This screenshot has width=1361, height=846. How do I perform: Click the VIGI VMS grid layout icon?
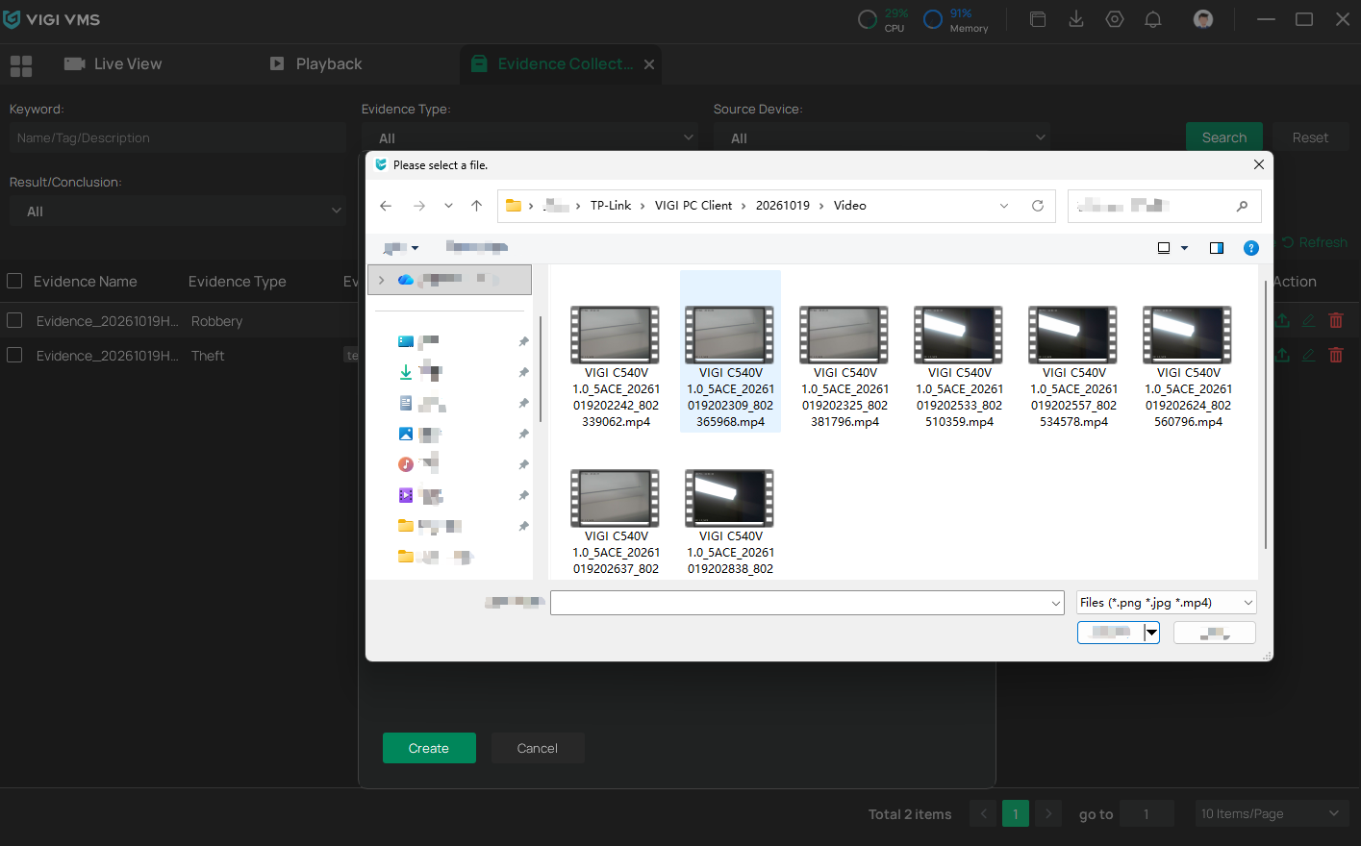(21, 65)
